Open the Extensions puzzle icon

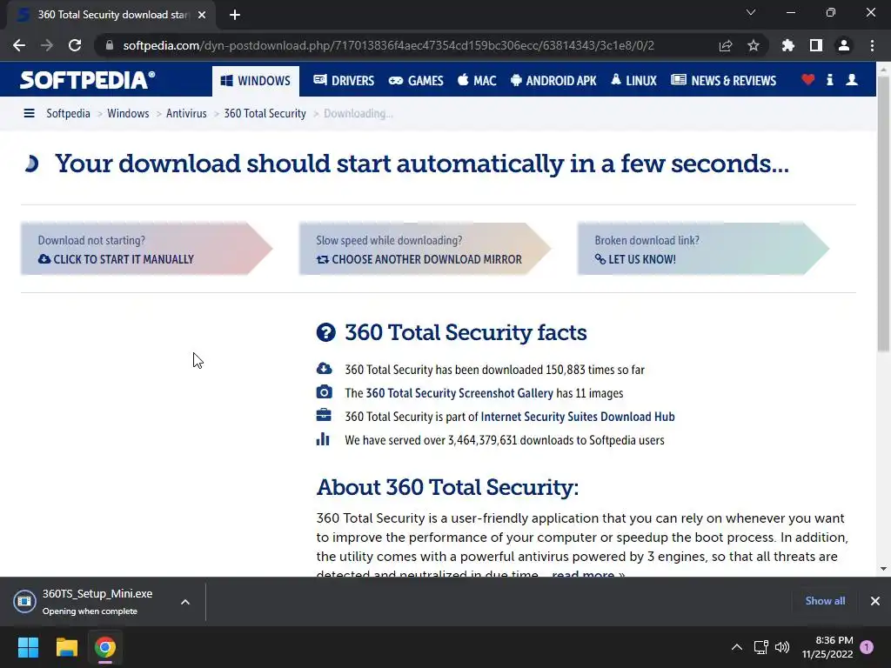click(x=788, y=45)
